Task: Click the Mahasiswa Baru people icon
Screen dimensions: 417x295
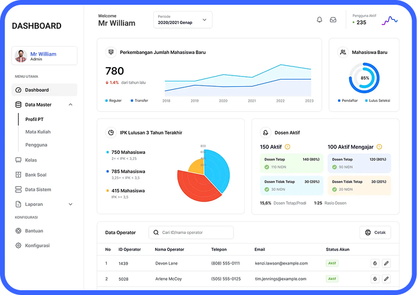Action: (343, 52)
